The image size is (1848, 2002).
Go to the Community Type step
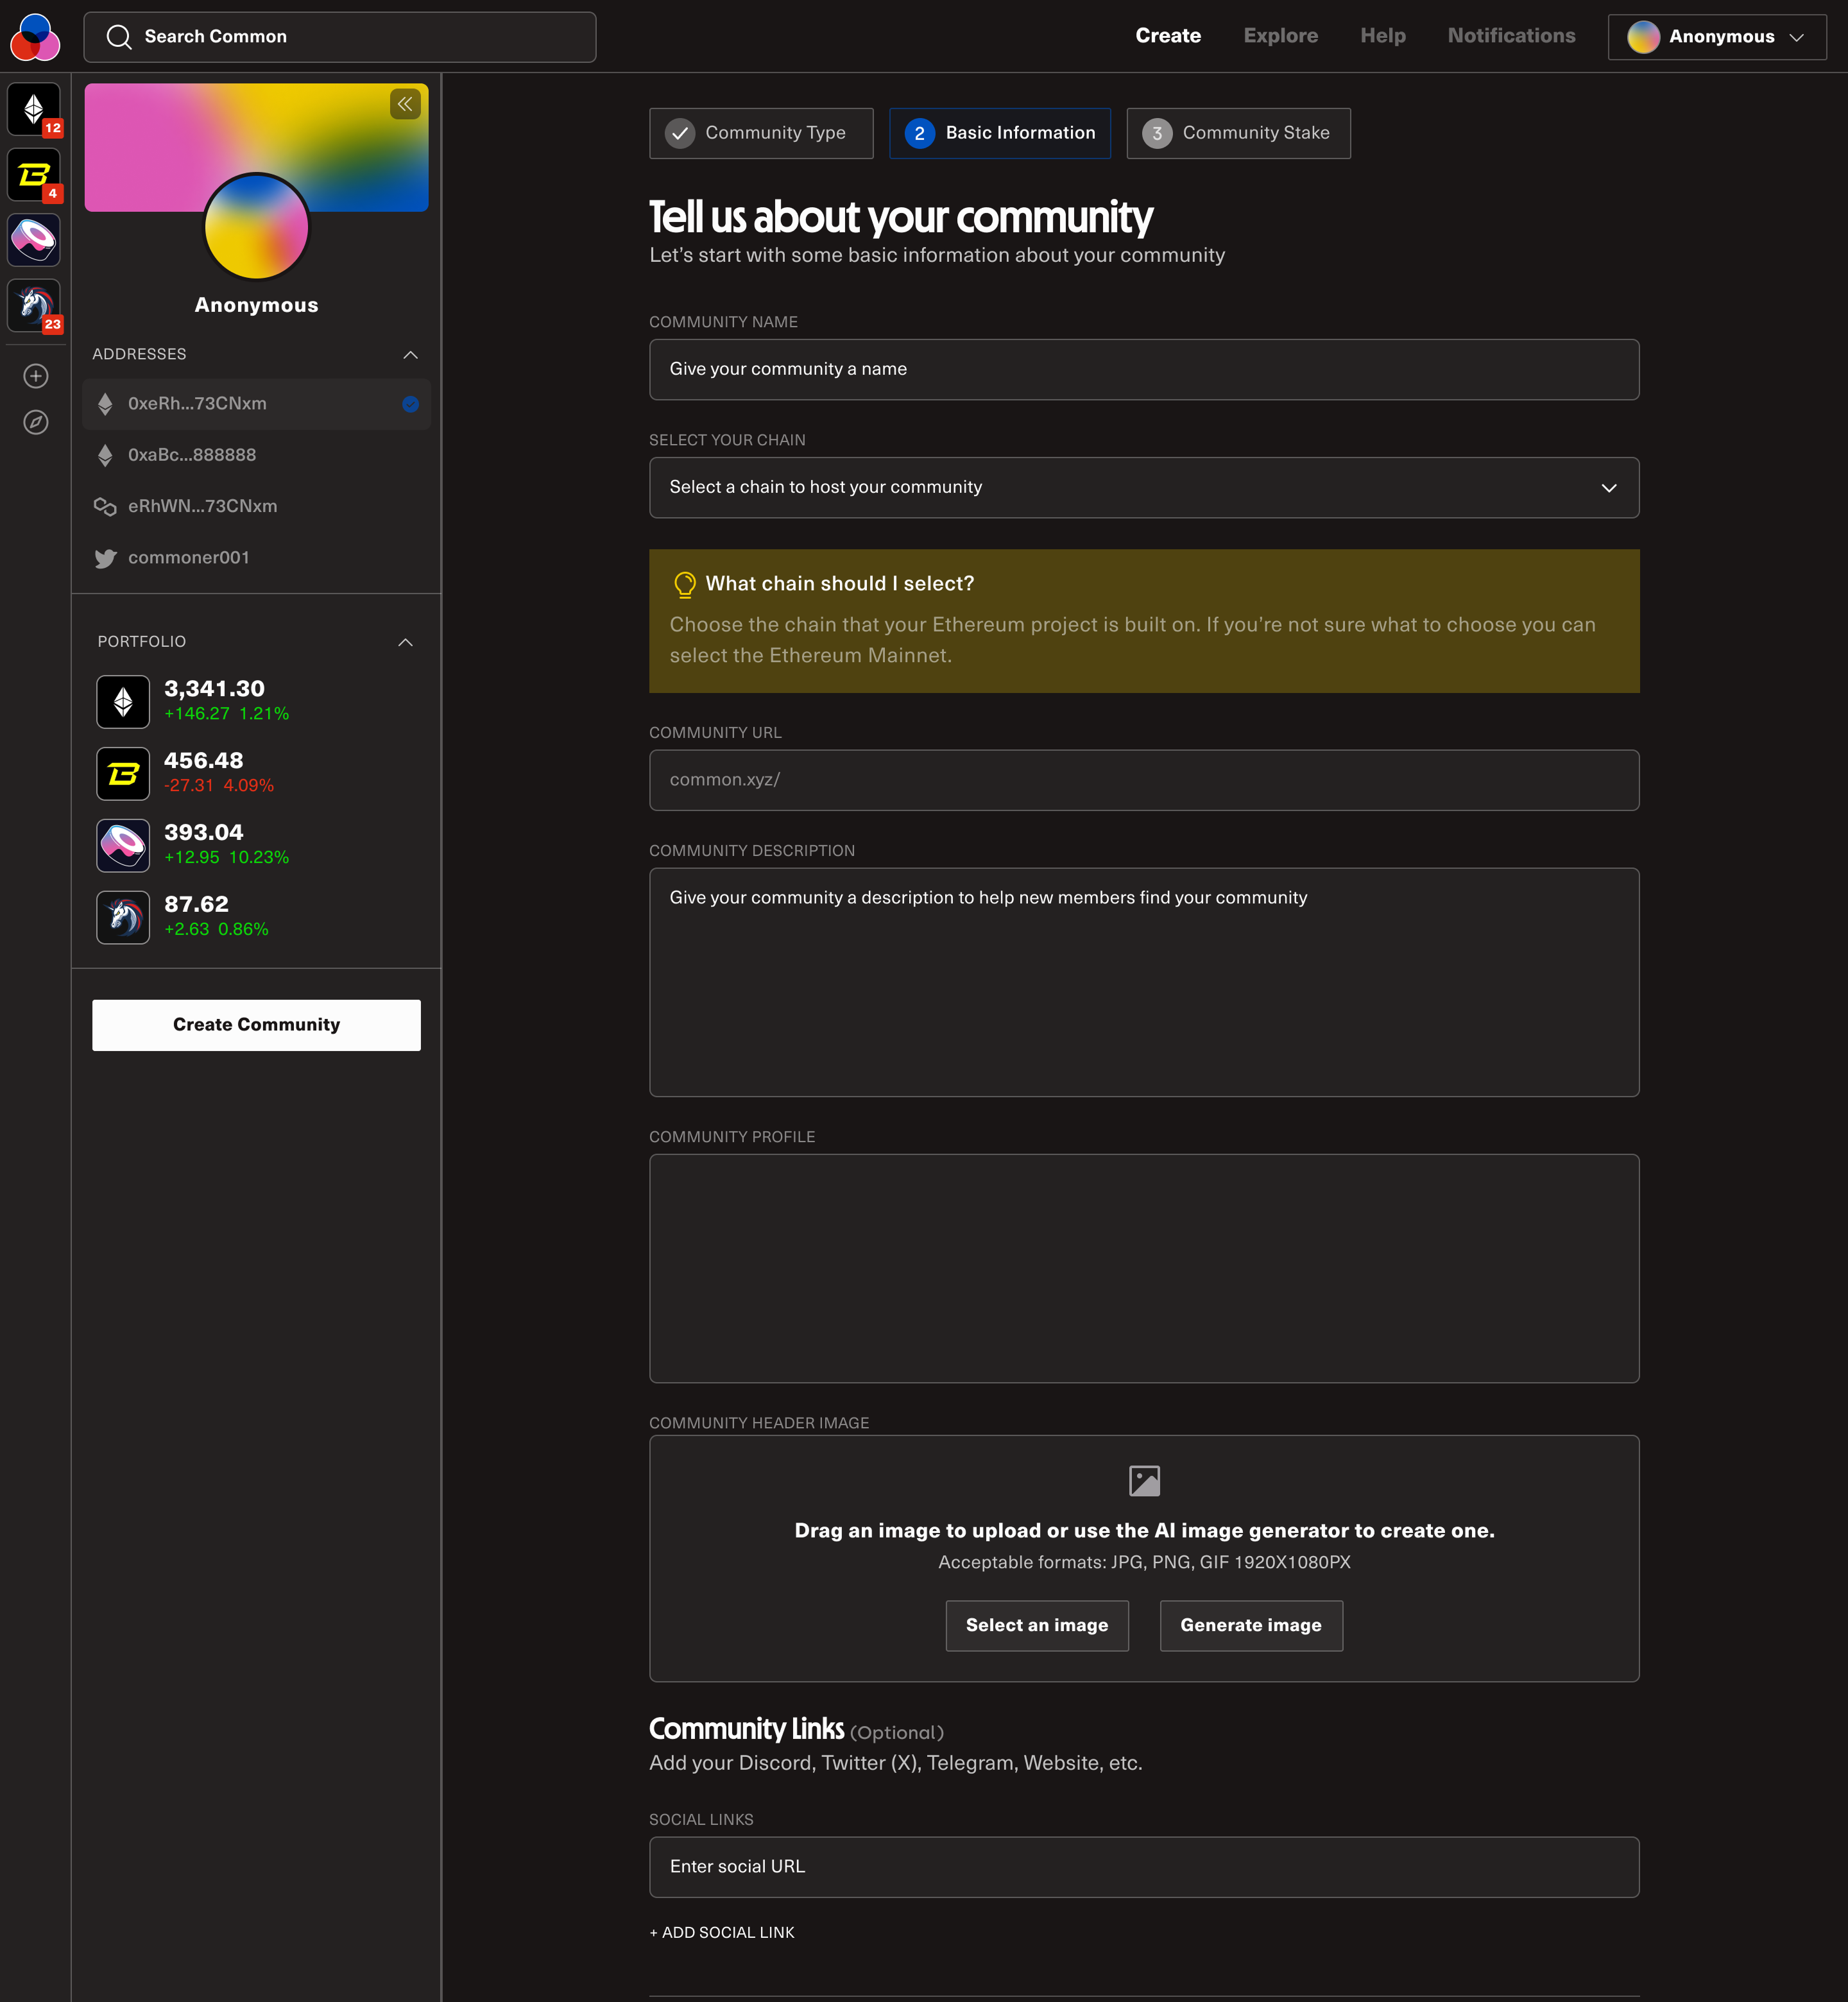761,133
